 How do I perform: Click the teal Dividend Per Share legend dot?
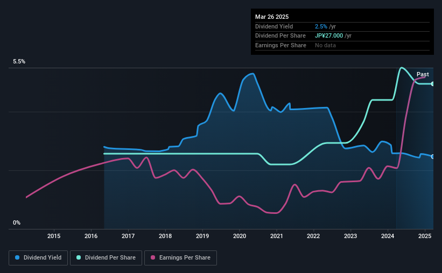click(79, 257)
